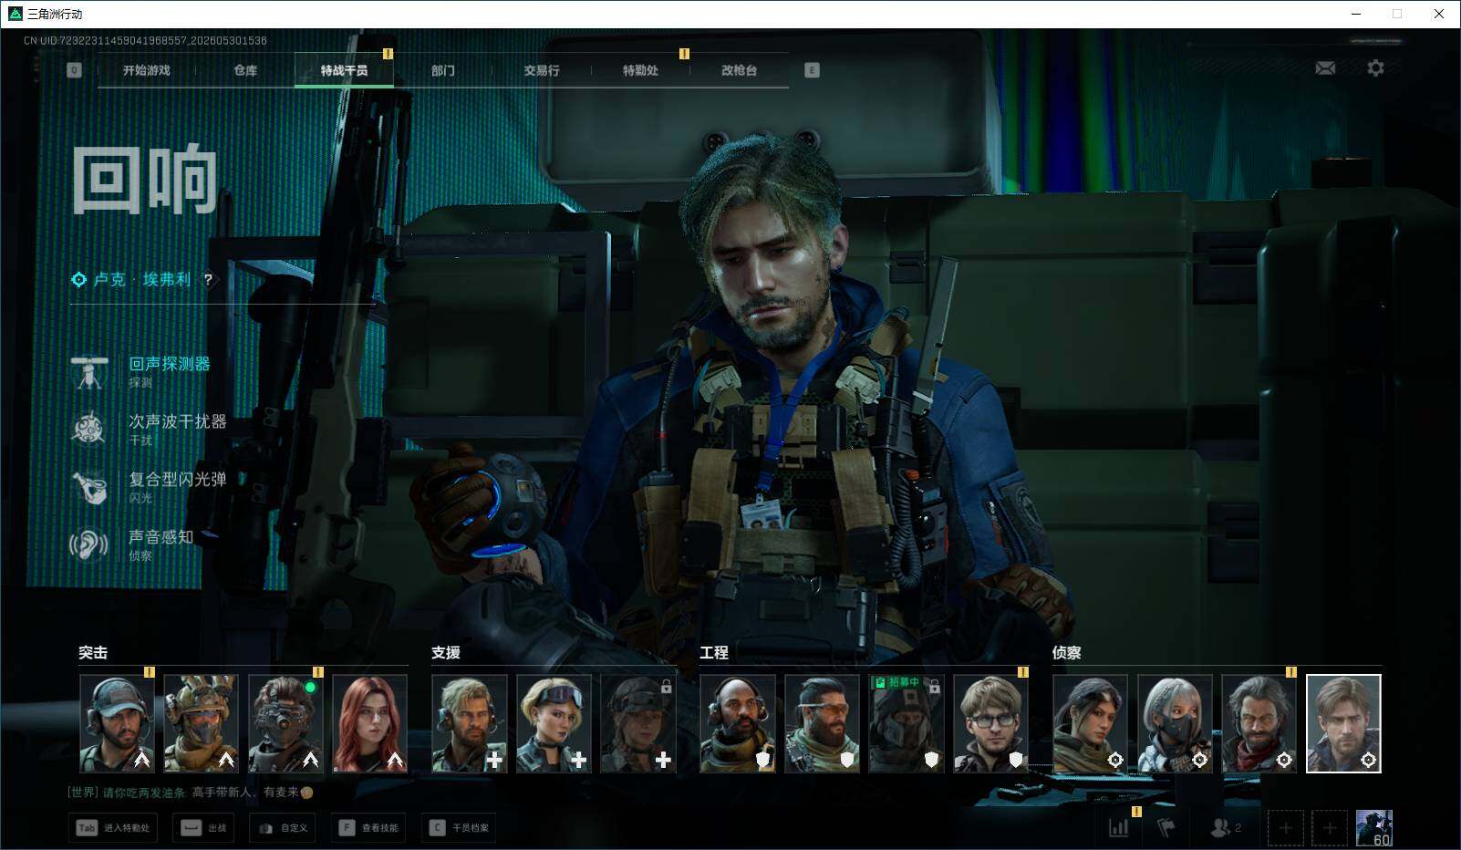The image size is (1461, 850).
Task: Open the 仓库 tab
Action: (x=245, y=70)
